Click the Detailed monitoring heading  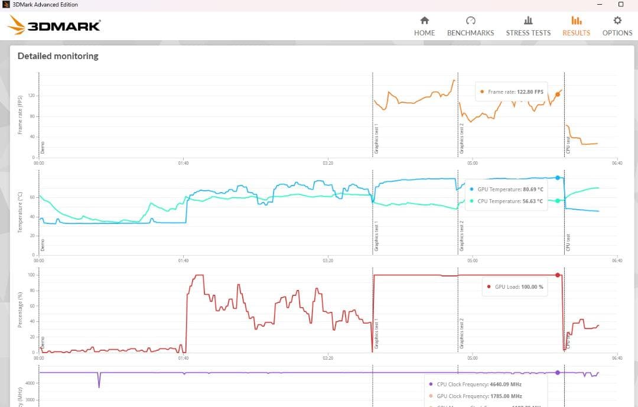coord(58,56)
